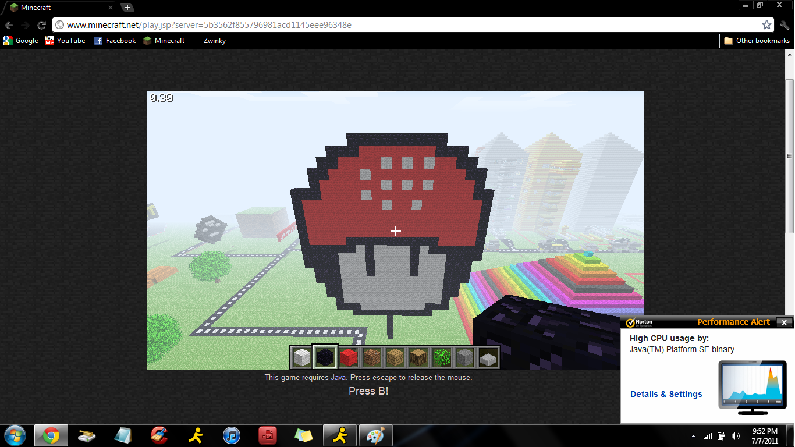
Task: Switch to running AIM window in taskbar
Action: (x=340, y=435)
